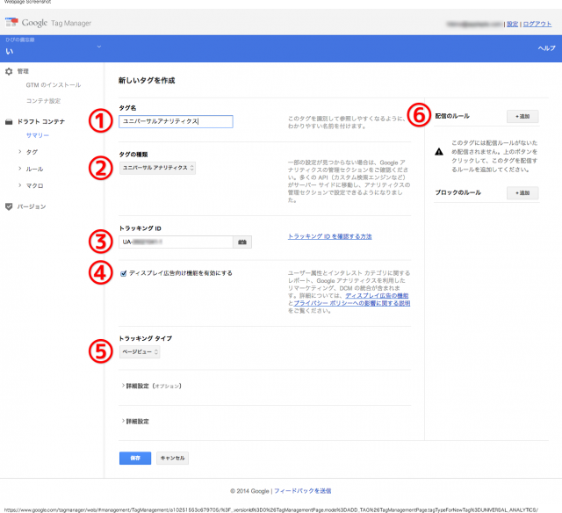562x513 pixels.
Task: Add a rule with 配信のルール 追加 button
Action: click(522, 116)
